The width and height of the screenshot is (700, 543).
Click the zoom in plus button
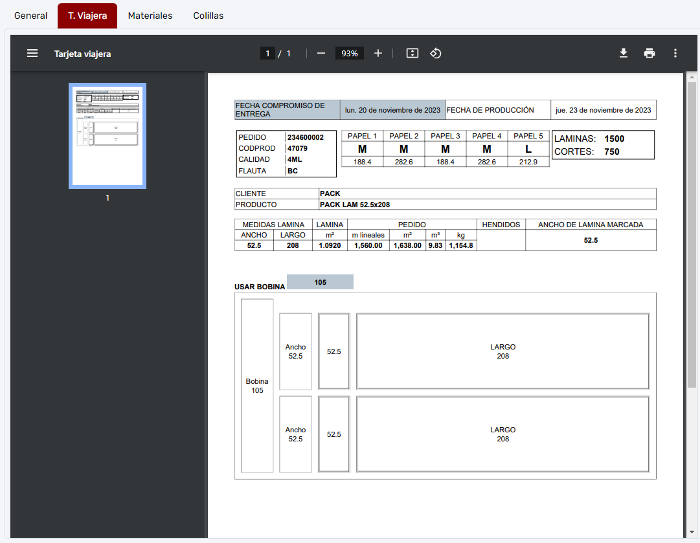tap(378, 53)
